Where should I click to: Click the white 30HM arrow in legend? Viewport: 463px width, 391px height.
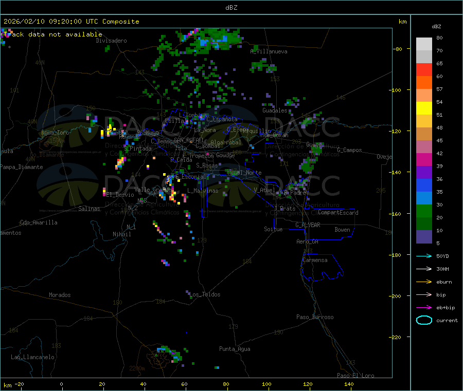click(x=424, y=269)
